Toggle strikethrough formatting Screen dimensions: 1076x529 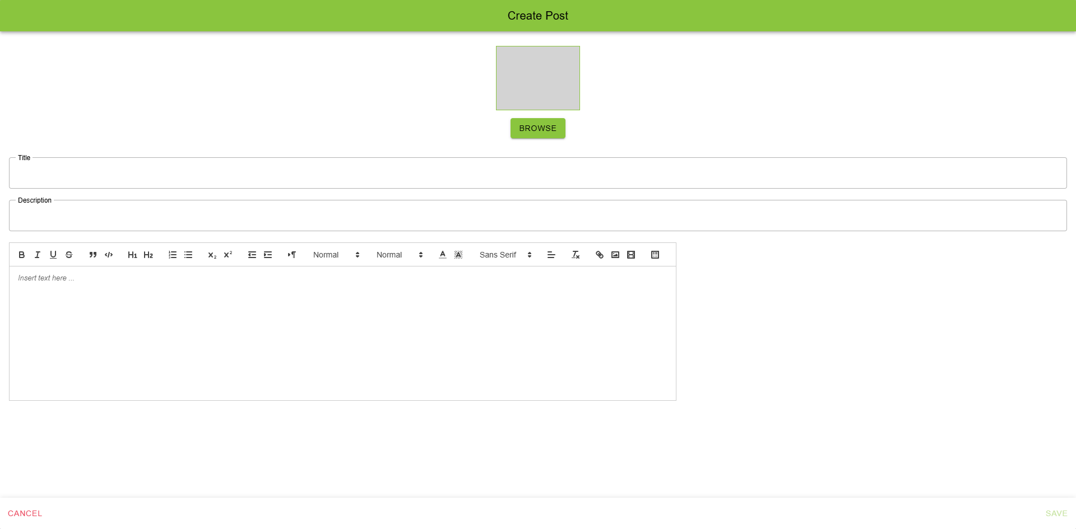click(x=69, y=255)
